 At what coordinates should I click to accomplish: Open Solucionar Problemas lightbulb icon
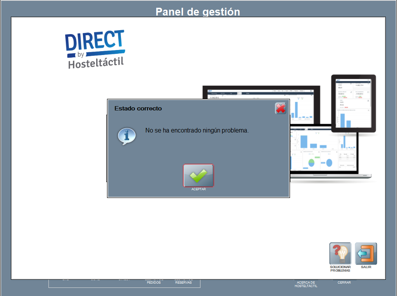340,253
